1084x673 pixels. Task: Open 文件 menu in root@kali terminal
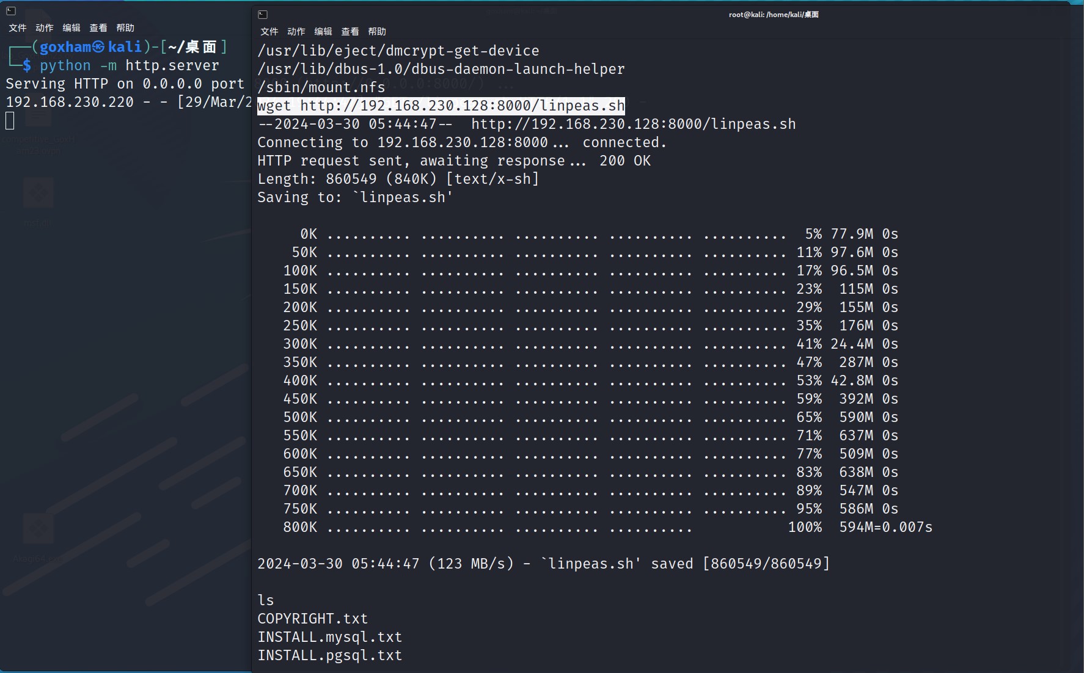(269, 31)
